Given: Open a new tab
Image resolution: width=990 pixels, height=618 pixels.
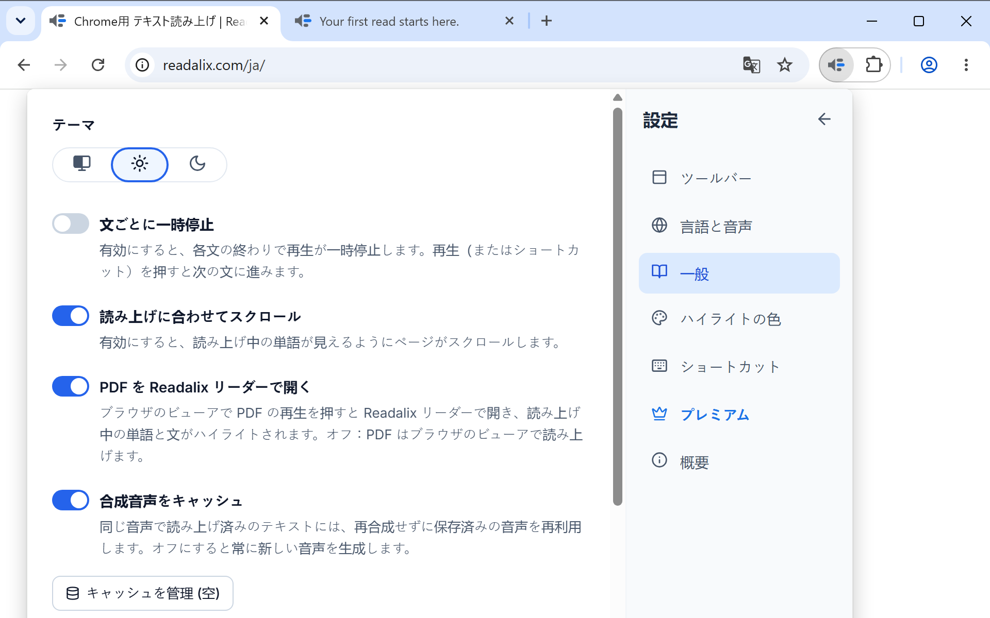Looking at the screenshot, I should click(547, 21).
